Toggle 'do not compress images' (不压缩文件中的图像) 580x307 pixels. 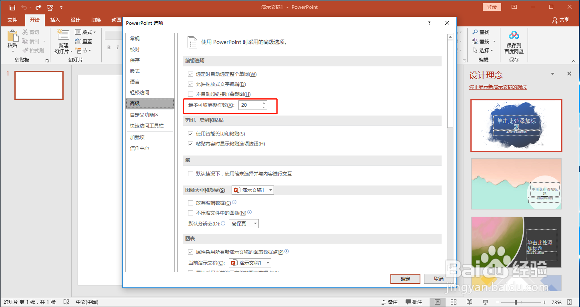[x=191, y=213]
